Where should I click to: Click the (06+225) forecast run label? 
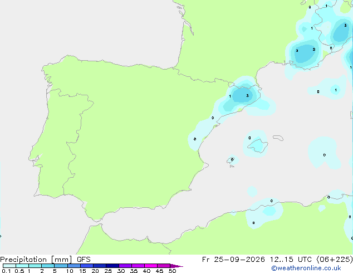[x=335, y=260]
